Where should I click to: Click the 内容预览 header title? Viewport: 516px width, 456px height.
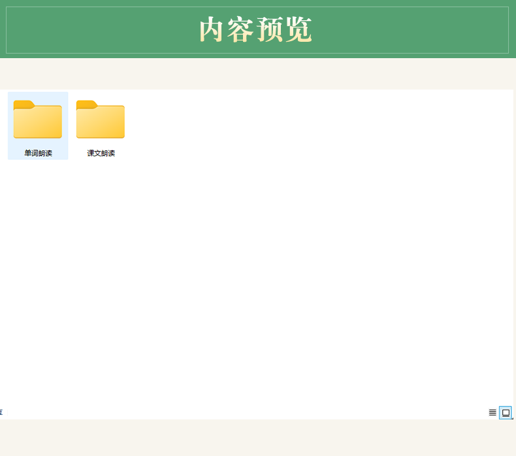click(x=255, y=30)
